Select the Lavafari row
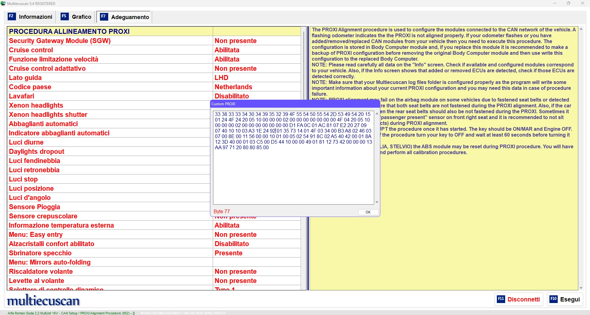 click(154, 96)
